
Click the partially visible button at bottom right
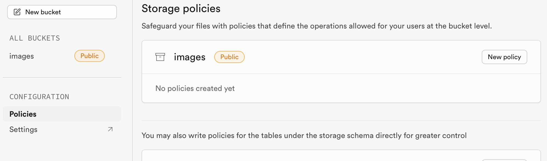504,160
